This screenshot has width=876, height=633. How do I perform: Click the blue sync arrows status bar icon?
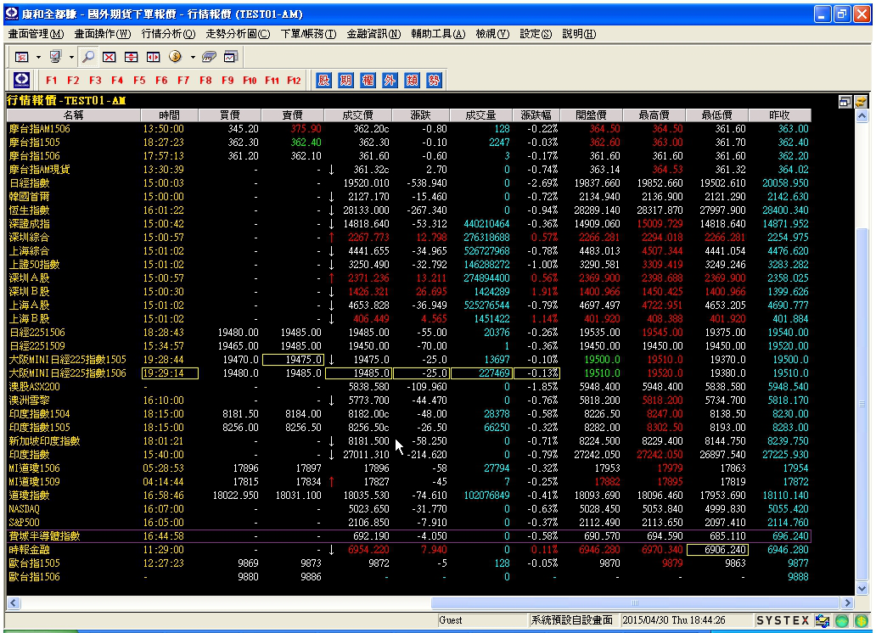(x=823, y=620)
